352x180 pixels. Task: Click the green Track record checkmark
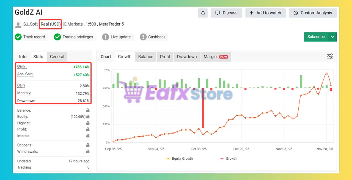(x=18, y=37)
